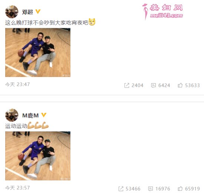Open 邓超's profile avatar

[x=12, y=12]
